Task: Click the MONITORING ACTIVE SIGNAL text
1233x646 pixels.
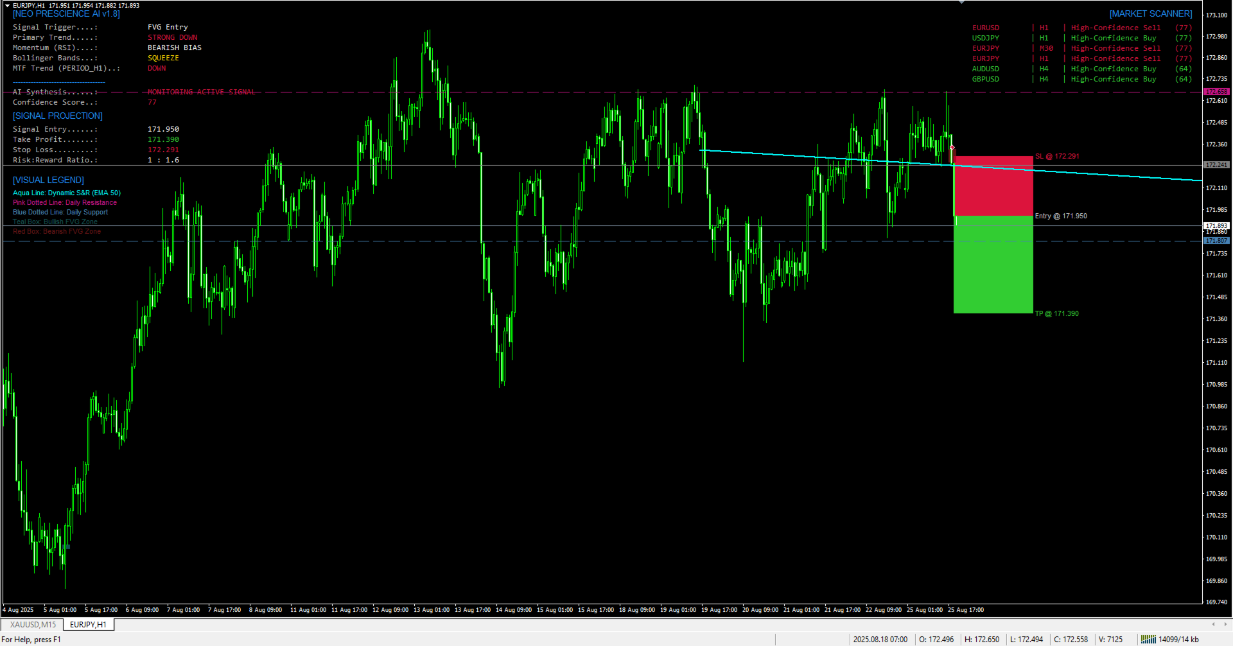Action: coord(202,92)
